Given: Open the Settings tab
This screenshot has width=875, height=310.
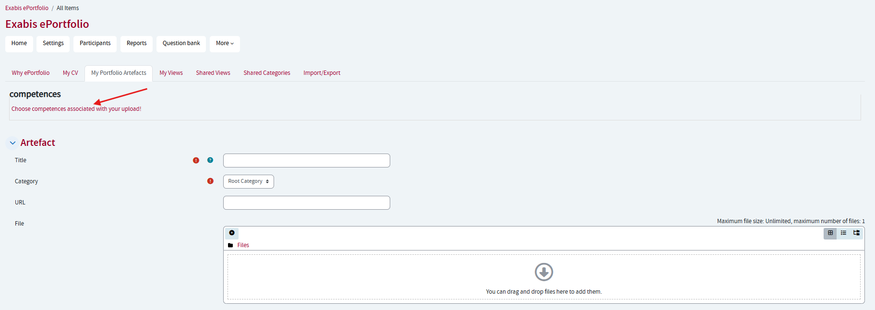Looking at the screenshot, I should [x=53, y=44].
